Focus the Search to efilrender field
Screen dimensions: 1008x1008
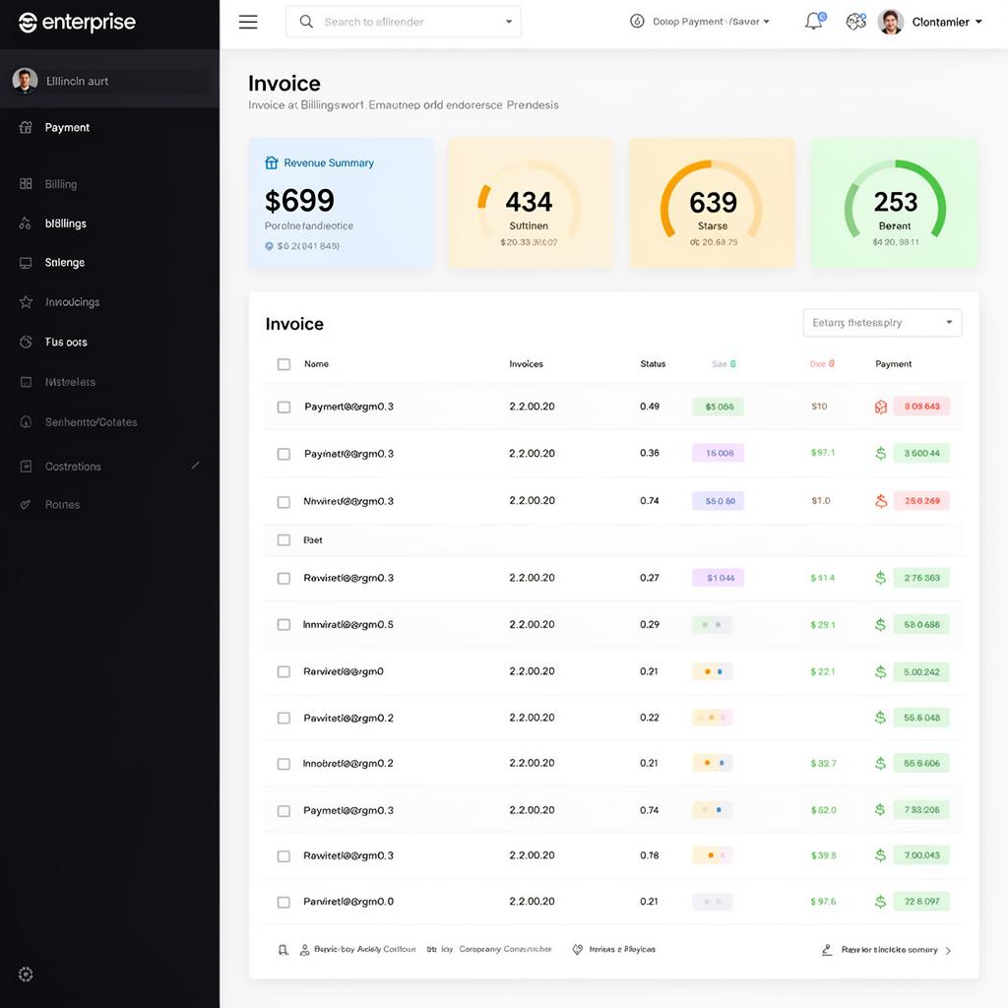point(403,22)
